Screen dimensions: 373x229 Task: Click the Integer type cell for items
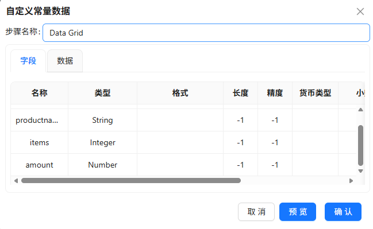(x=102, y=142)
